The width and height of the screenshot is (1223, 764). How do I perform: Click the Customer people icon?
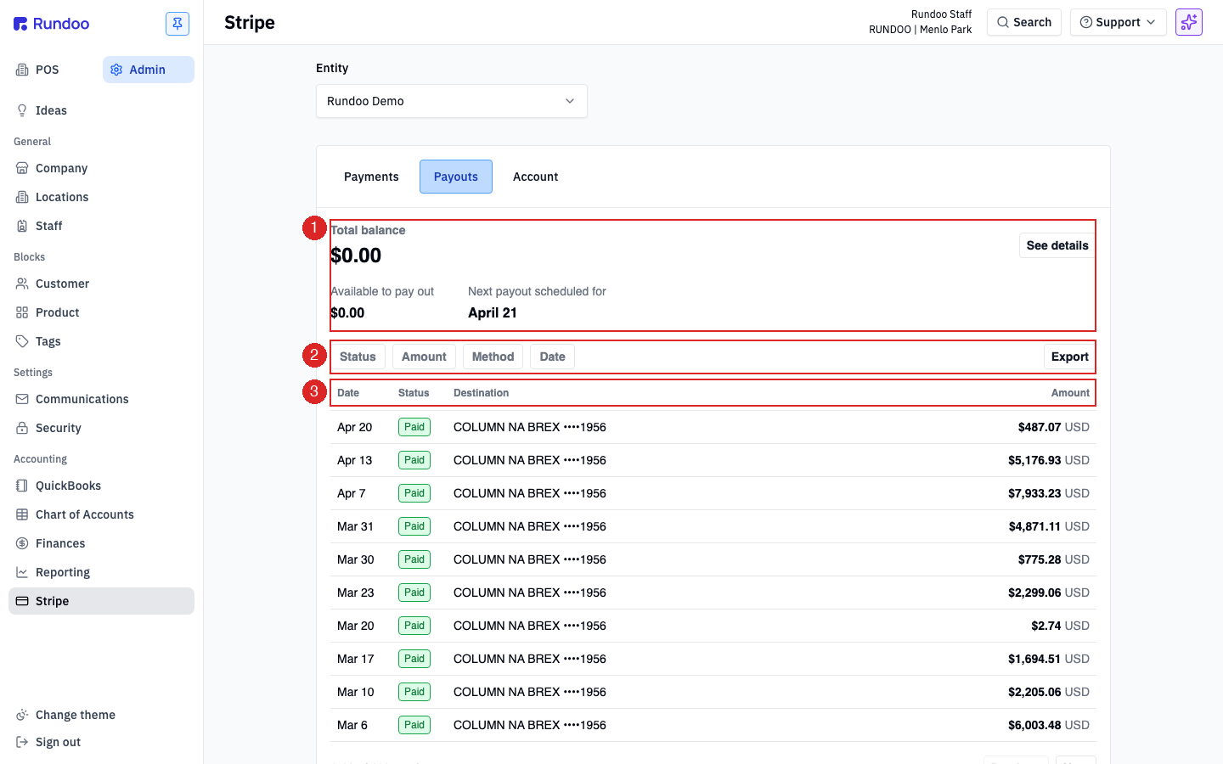tap(22, 284)
